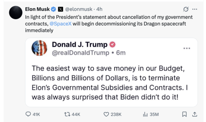Open the @realDonaldTrump handle

point(80,53)
